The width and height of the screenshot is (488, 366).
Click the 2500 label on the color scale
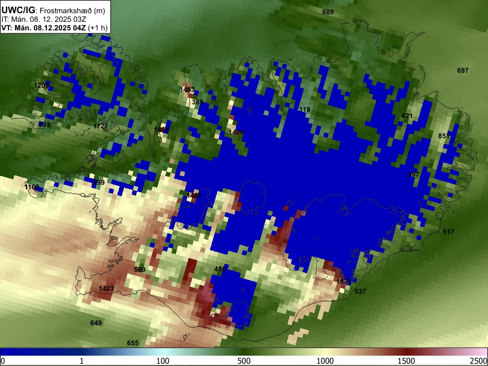click(479, 361)
